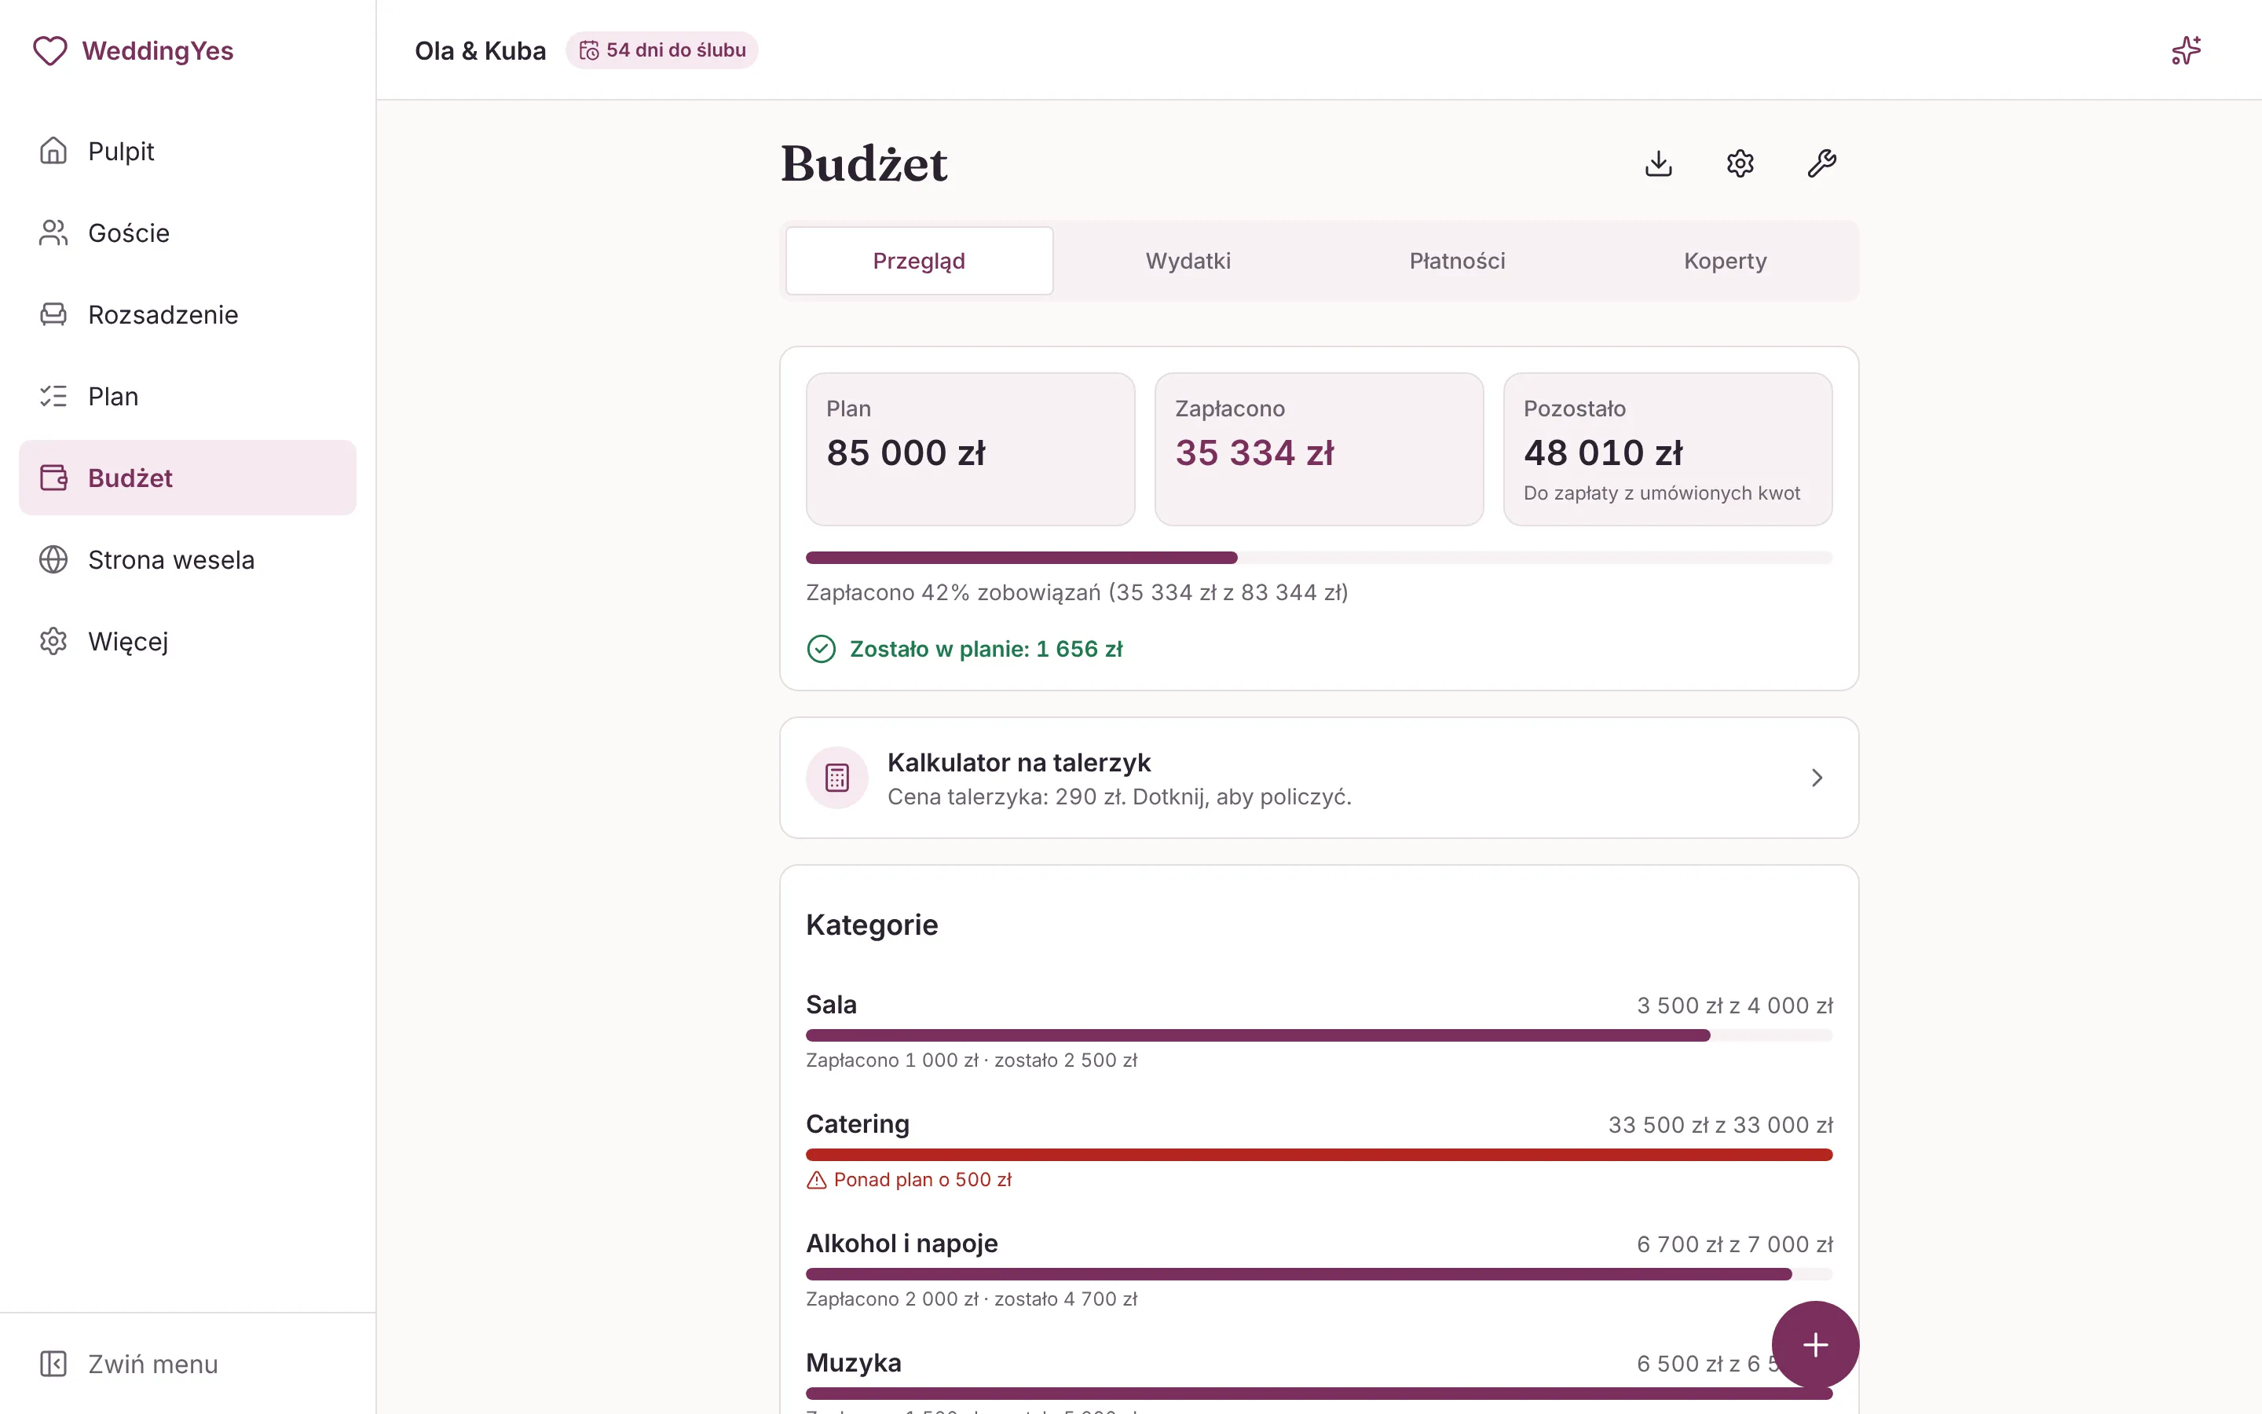The width and height of the screenshot is (2262, 1414).
Task: Click the WeddingYes heart logo
Action: 50,50
